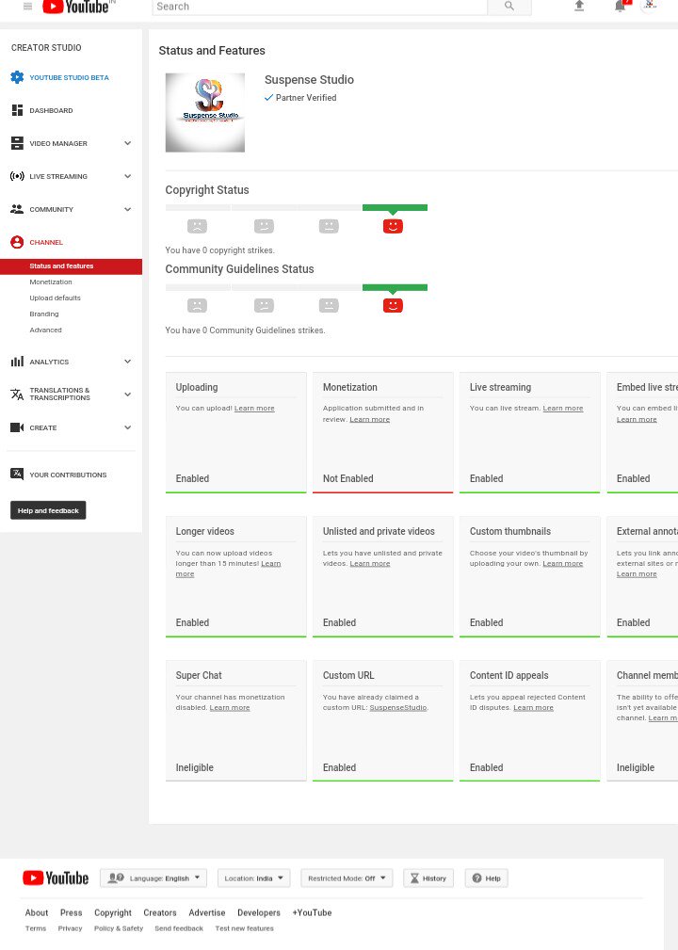This screenshot has width=678, height=950.
Task: Click the Video Manager sidebar icon
Action: pos(17,143)
